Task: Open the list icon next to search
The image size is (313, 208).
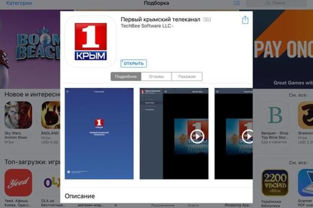Action: tap(237, 3)
